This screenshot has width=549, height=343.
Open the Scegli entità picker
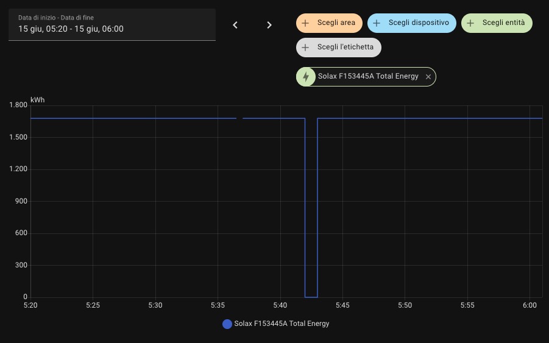(x=497, y=23)
